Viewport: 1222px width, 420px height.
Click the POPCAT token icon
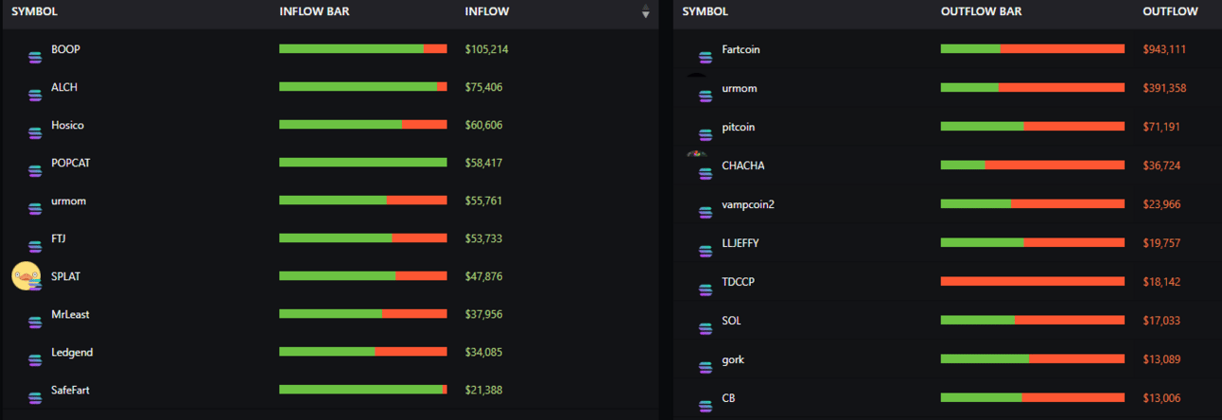coord(35,171)
